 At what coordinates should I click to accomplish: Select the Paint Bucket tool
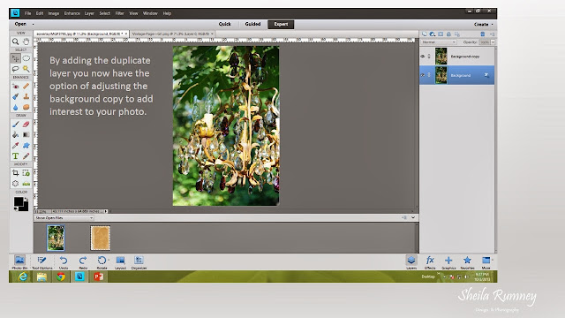click(16, 135)
